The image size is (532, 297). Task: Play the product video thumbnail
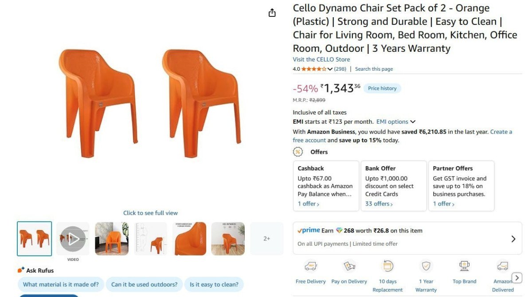[x=73, y=238]
